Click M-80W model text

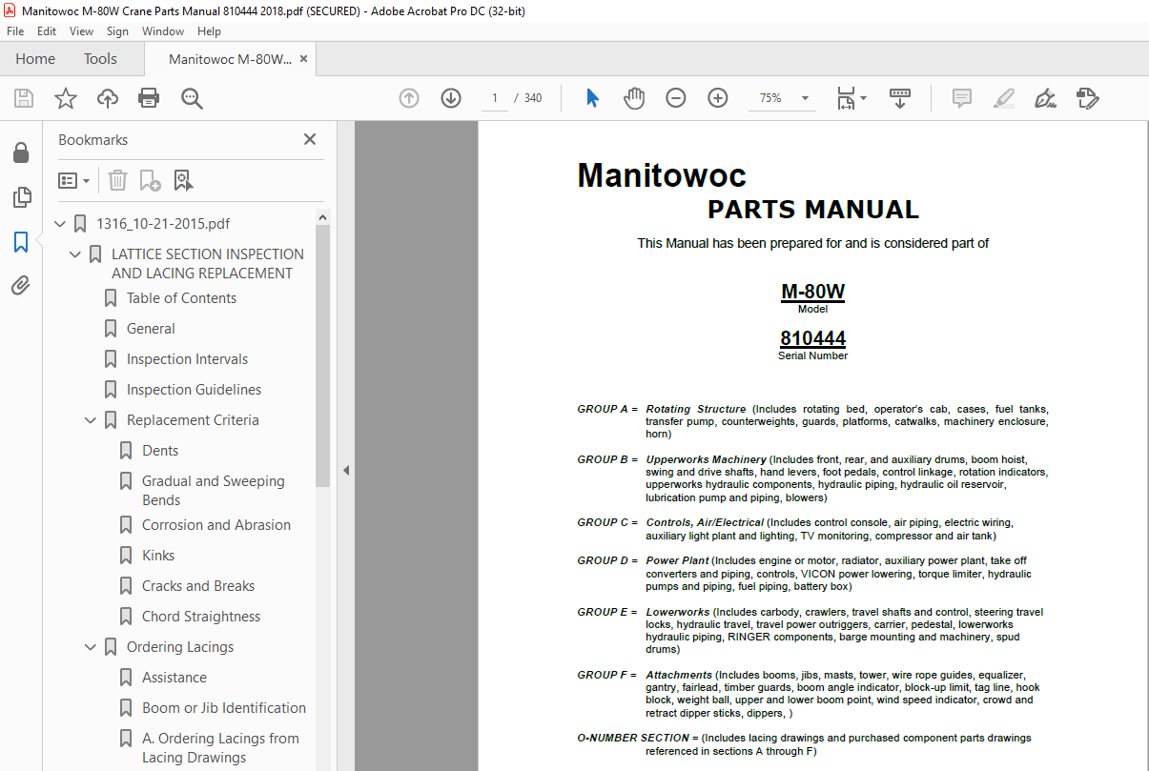coord(812,292)
